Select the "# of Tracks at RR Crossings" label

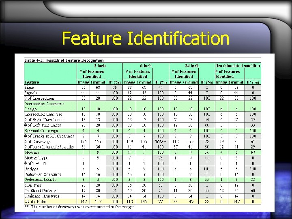(49, 136)
